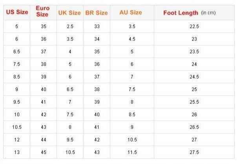Click foot length 25 cell
This screenshot has height=164, width=237.
point(194,89)
